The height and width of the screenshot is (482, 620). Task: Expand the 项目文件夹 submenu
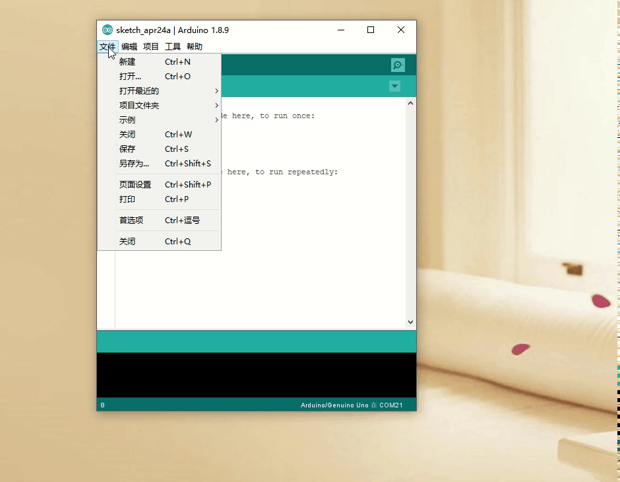pos(160,106)
